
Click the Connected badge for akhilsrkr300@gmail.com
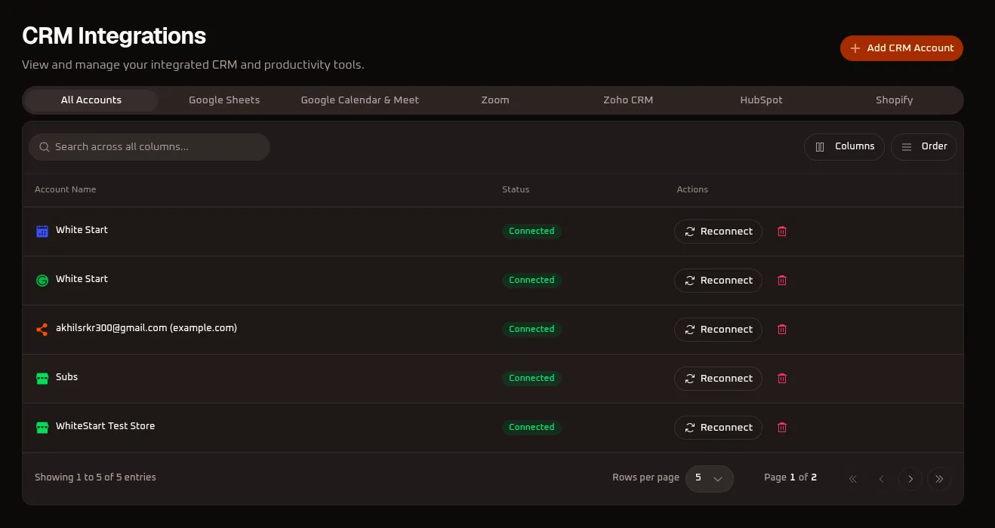[531, 329]
